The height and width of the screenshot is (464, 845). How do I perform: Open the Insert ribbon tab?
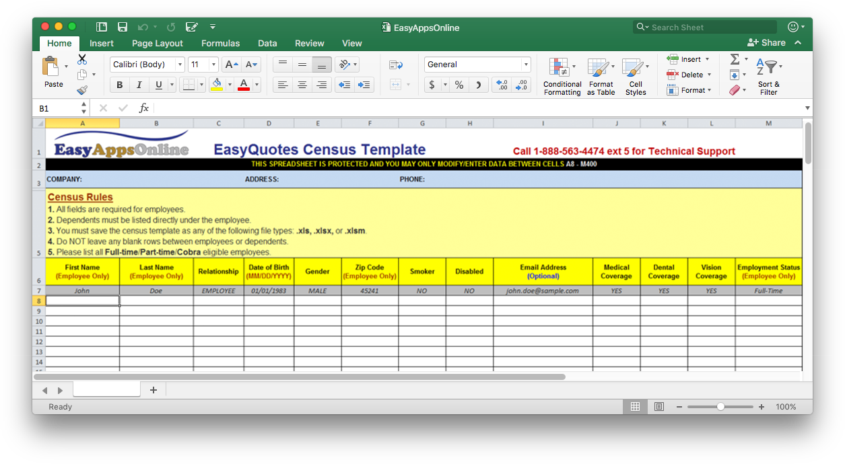[x=102, y=43]
